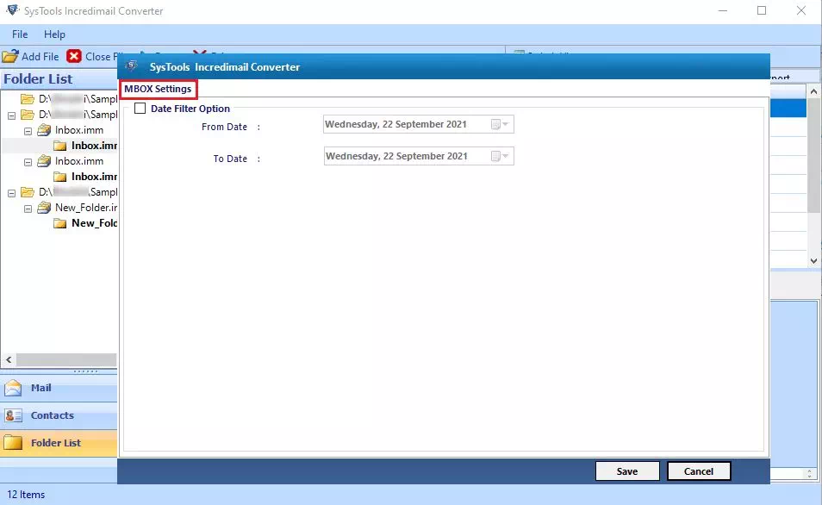
Task: Select first Inbox.imm tree item
Action: click(x=79, y=129)
